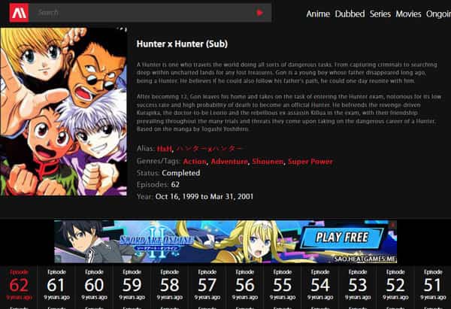Image resolution: width=451 pixels, height=309 pixels.
Task: Close the Sword Art Online ad banner
Action: (393, 224)
